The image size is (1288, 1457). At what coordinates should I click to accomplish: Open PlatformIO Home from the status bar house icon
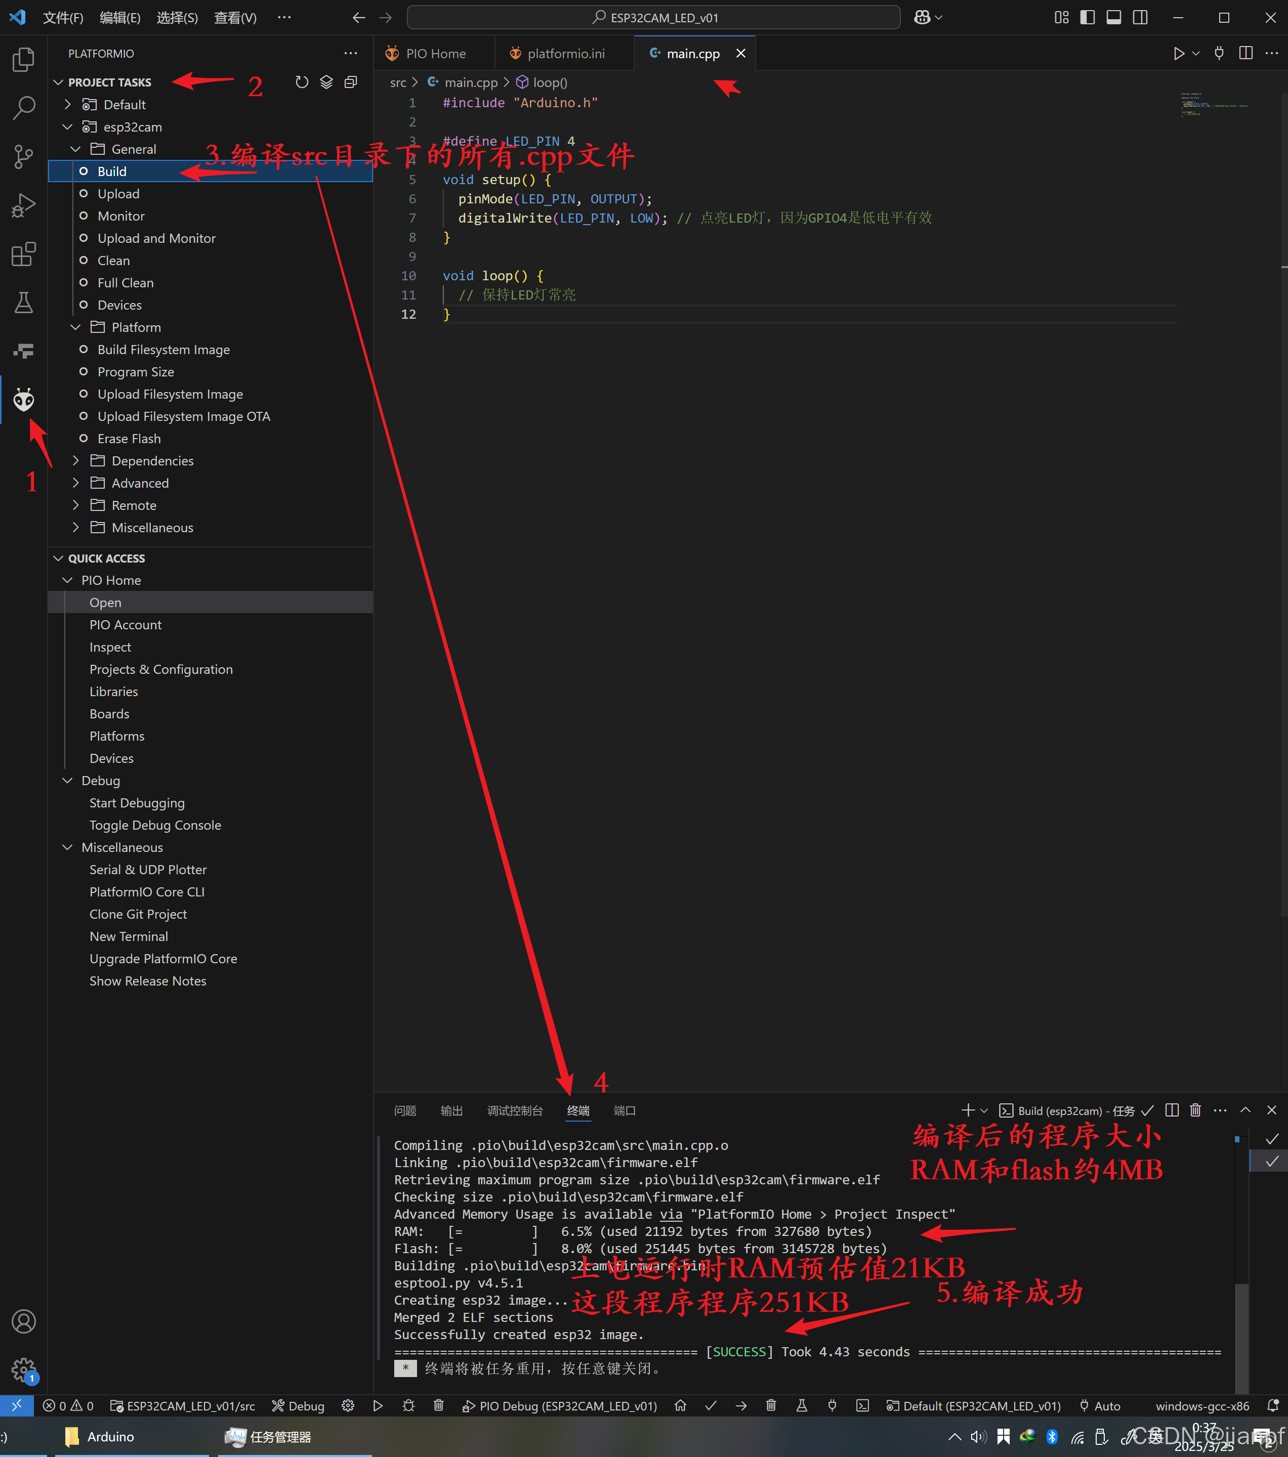coord(680,1406)
